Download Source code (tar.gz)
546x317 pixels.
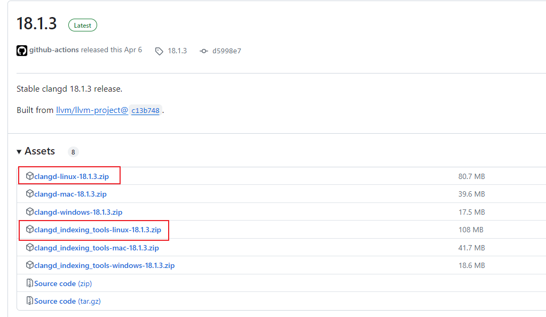[67, 302]
